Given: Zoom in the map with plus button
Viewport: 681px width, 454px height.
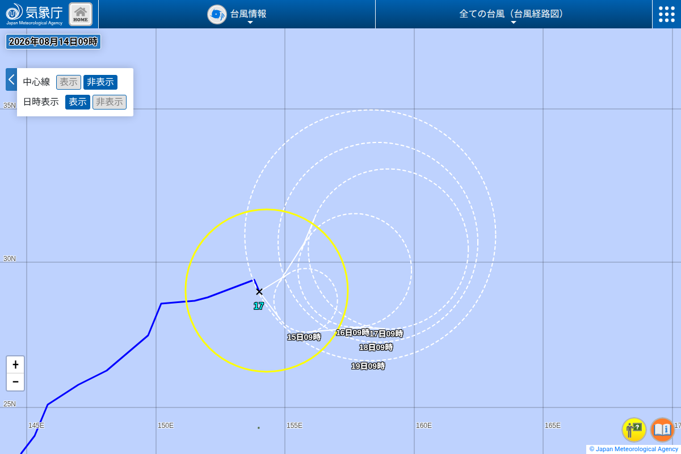Looking at the screenshot, I should [x=15, y=365].
